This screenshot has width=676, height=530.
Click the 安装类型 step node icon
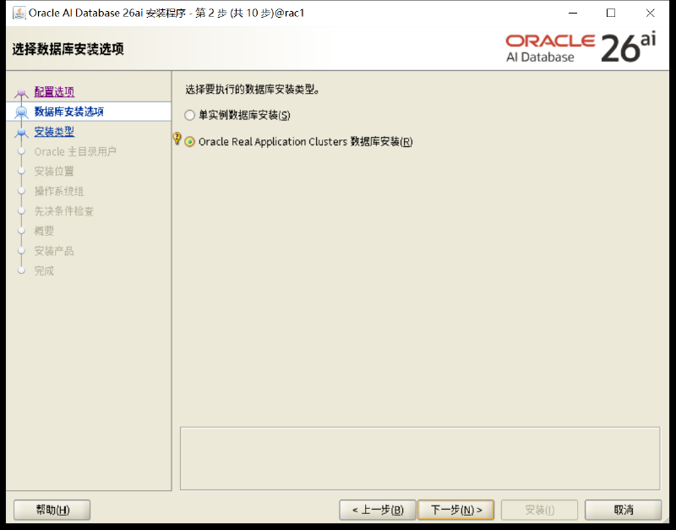coord(21,133)
